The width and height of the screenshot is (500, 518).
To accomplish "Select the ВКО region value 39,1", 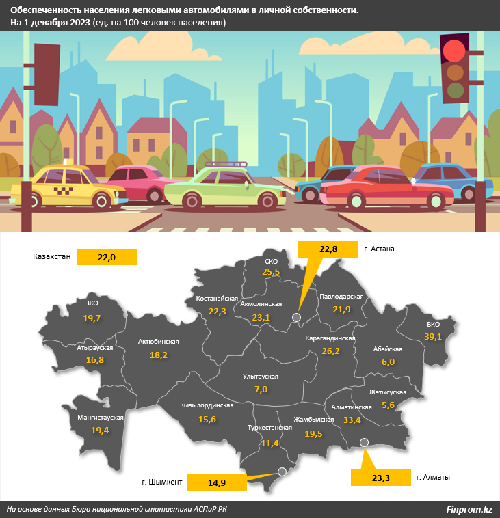I will [433, 336].
